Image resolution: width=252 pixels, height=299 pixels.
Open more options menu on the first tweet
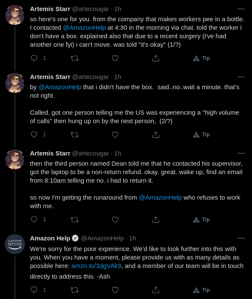click(241, 9)
